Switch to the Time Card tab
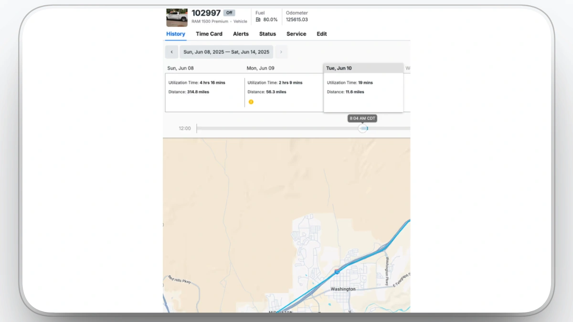Screen dimensions: 573x322 tap(209, 34)
